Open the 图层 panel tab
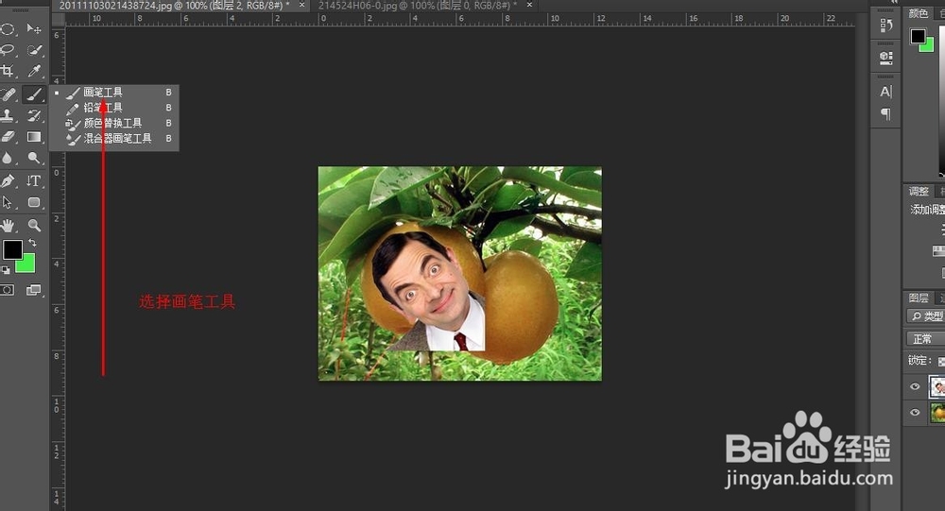The image size is (945, 511). click(x=919, y=298)
